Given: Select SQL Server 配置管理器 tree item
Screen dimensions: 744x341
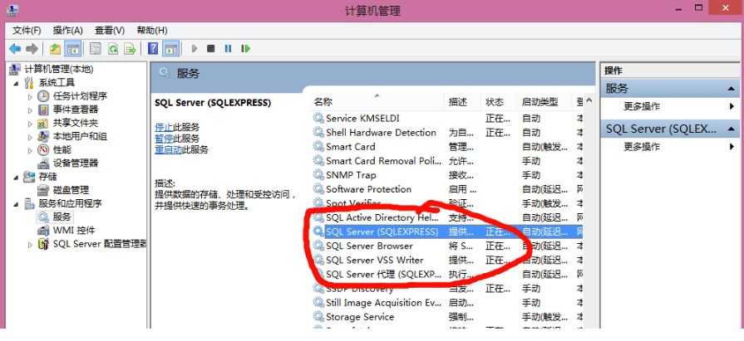Looking at the screenshot, I should 99,244.
